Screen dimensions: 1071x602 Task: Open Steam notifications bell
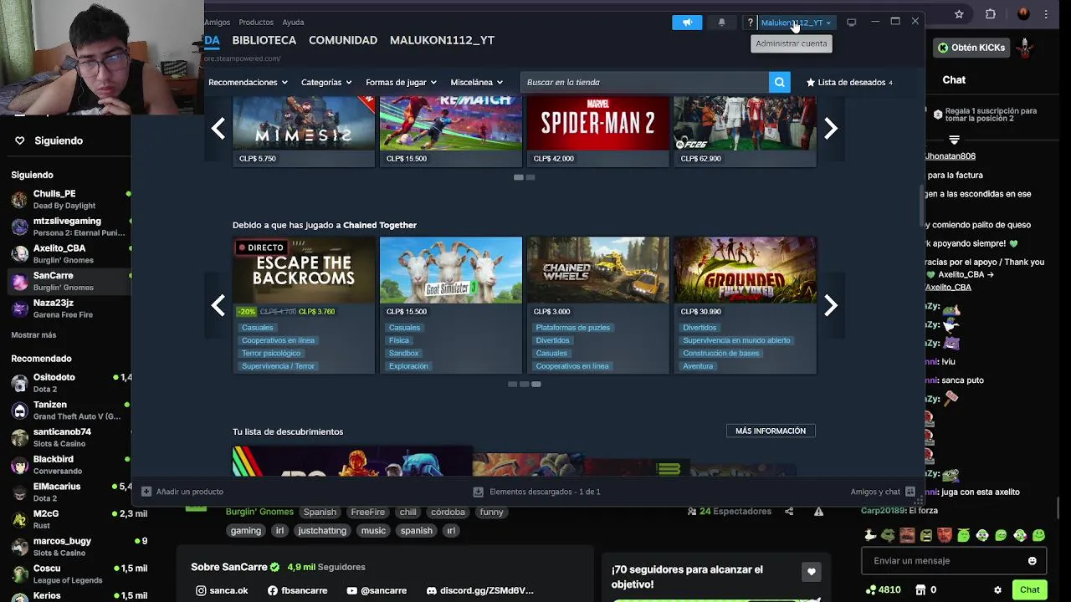pos(721,23)
